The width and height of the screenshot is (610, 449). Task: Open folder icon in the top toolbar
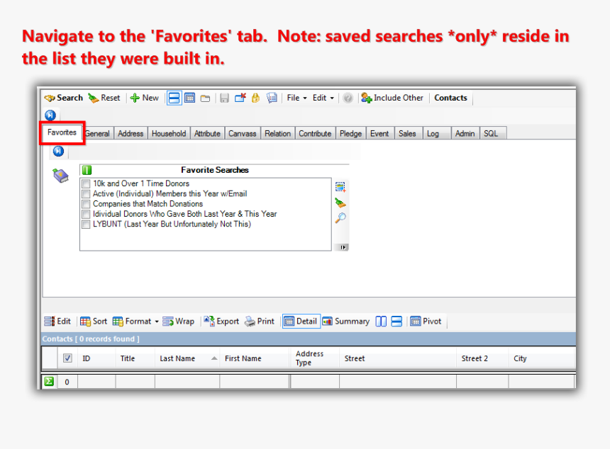(205, 98)
